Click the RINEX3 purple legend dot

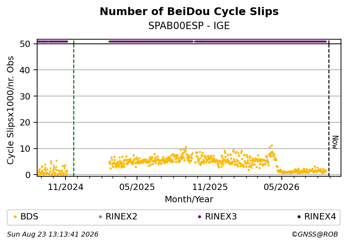tap(199, 217)
